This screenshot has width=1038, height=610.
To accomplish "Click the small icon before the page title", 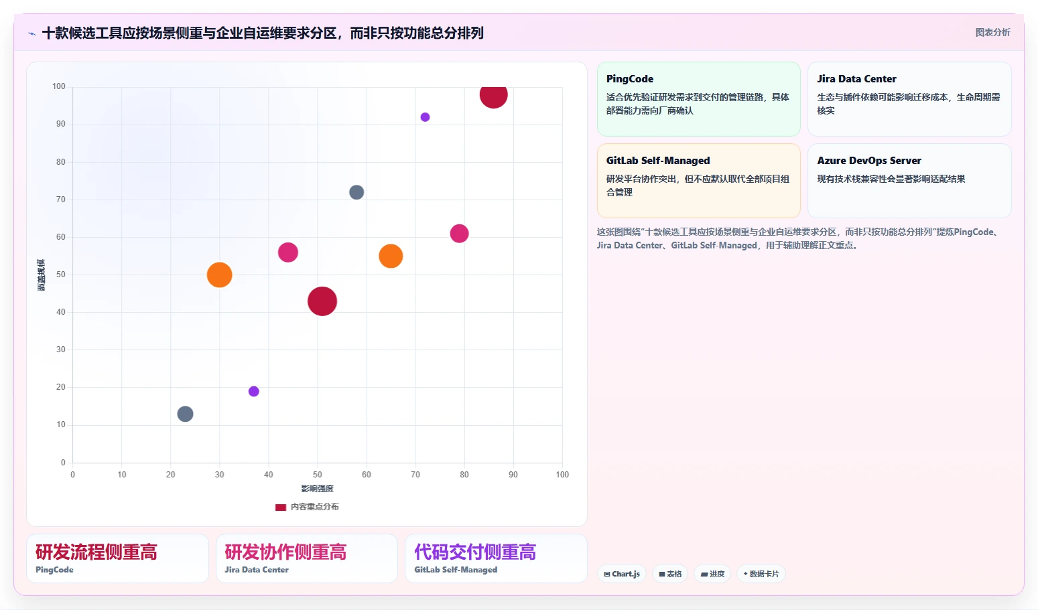I will 31,33.
